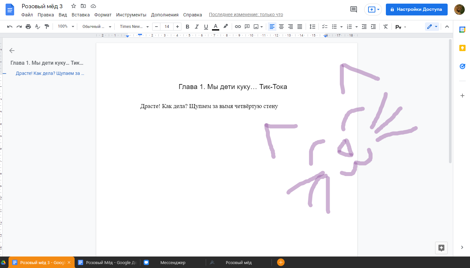The image size is (470, 268).
Task: Click the Настройки Доступа button
Action: tap(416, 10)
